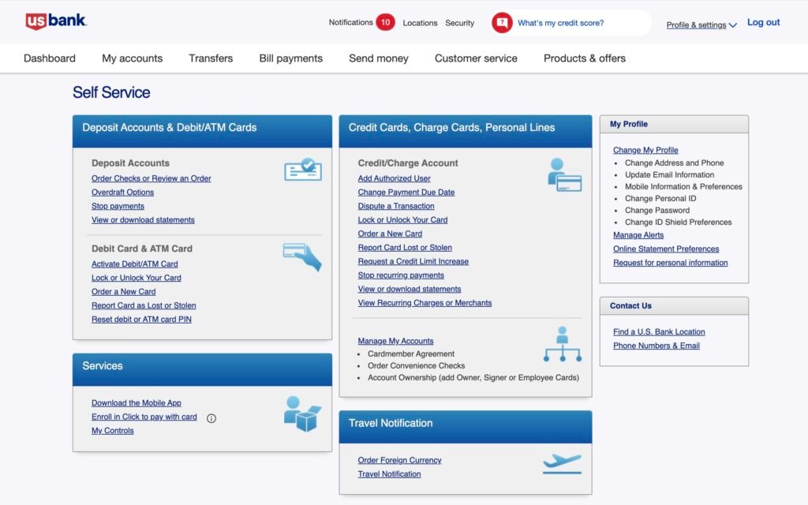The height and width of the screenshot is (505, 808).
Task: Click the Cardmember Agreement text
Action: coord(411,354)
